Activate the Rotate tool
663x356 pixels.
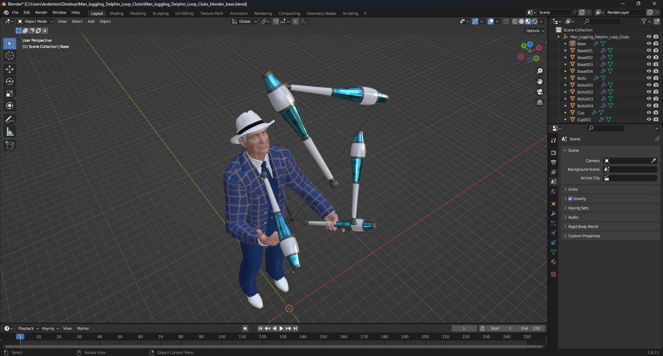point(10,81)
